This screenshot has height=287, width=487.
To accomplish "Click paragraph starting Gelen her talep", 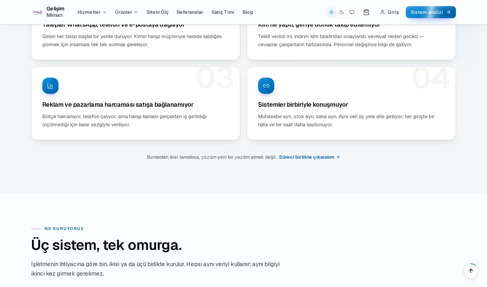I will point(132,40).
